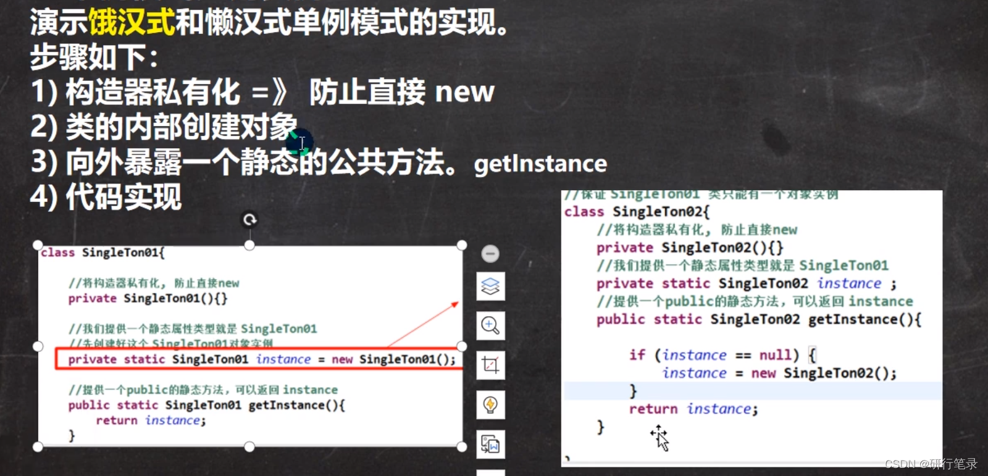Click top-left resize handle of SingleTon01 image
This screenshot has height=476, width=988.
pyautogui.click(x=38, y=245)
